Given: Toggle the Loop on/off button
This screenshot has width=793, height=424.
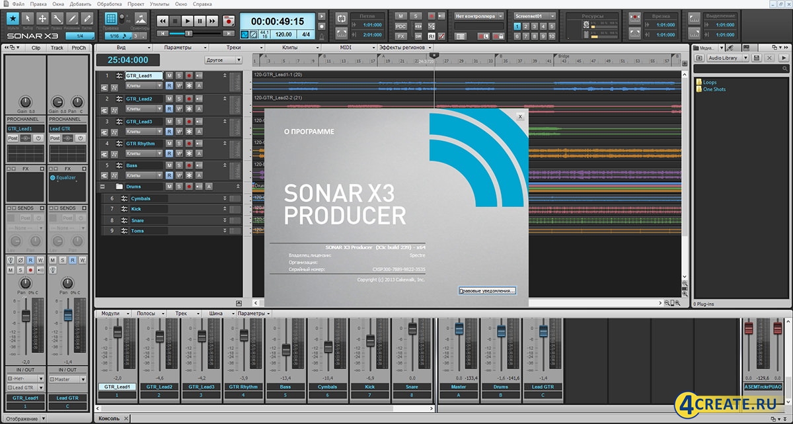Looking at the screenshot, I should 341,19.
